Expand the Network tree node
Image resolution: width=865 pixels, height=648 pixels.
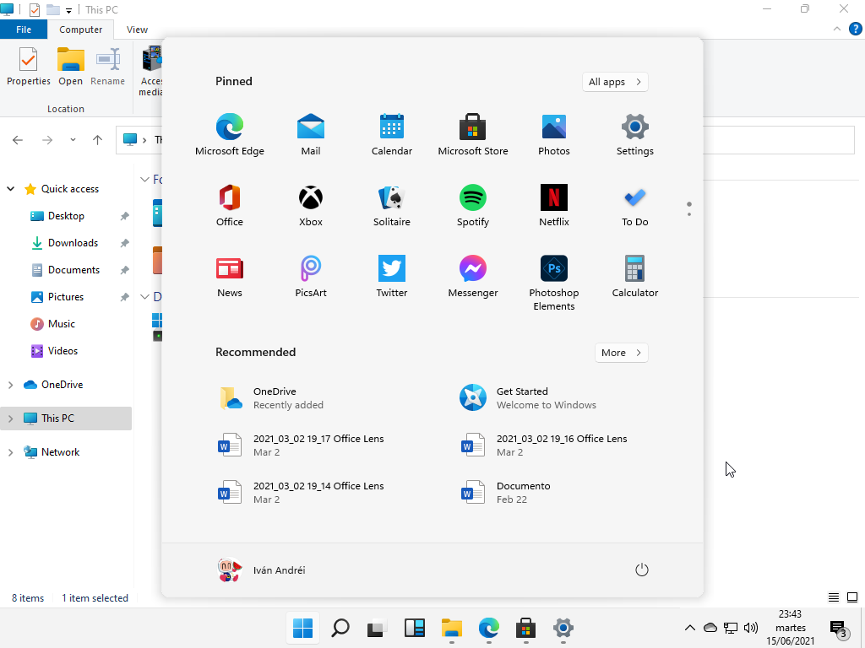click(x=10, y=452)
